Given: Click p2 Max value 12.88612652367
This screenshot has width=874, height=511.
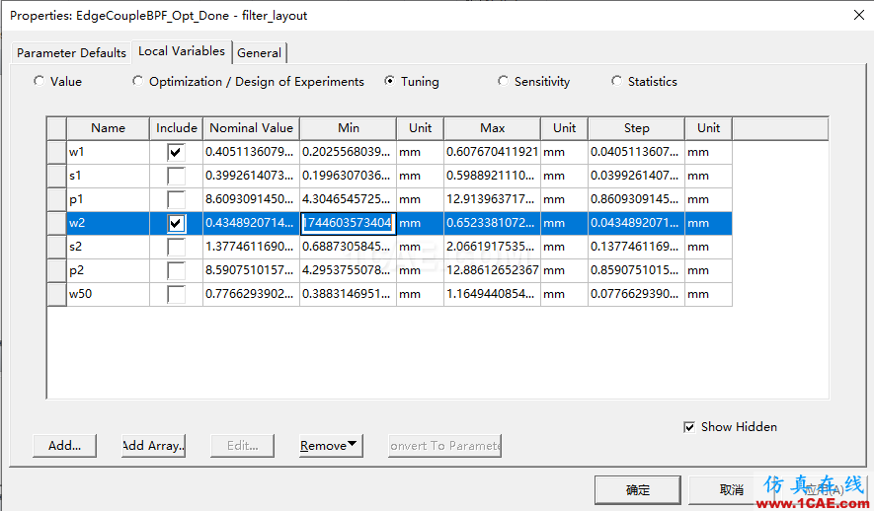Looking at the screenshot, I should 492,270.
